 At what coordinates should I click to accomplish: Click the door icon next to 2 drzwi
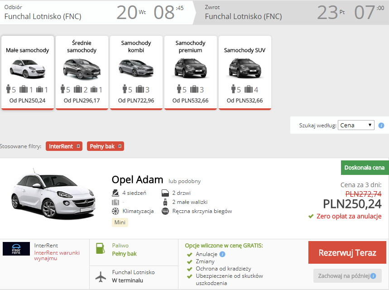pos(165,193)
